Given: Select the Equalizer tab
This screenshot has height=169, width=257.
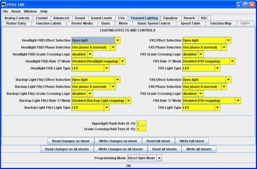Looking at the screenshot, I should coord(170,18).
